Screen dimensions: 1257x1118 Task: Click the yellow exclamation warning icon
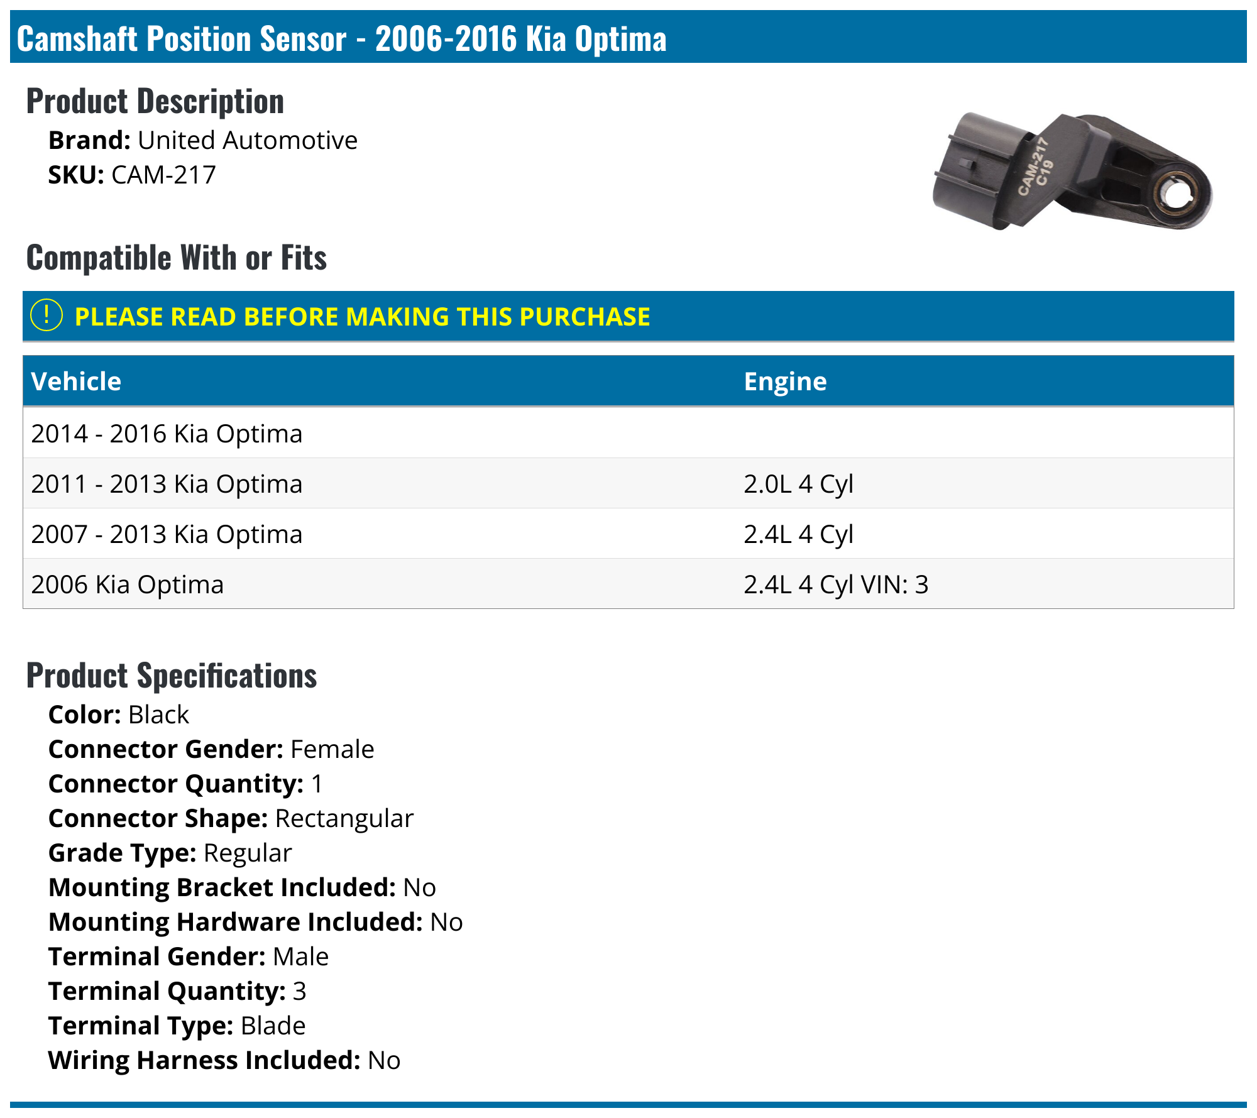pyautogui.click(x=47, y=315)
